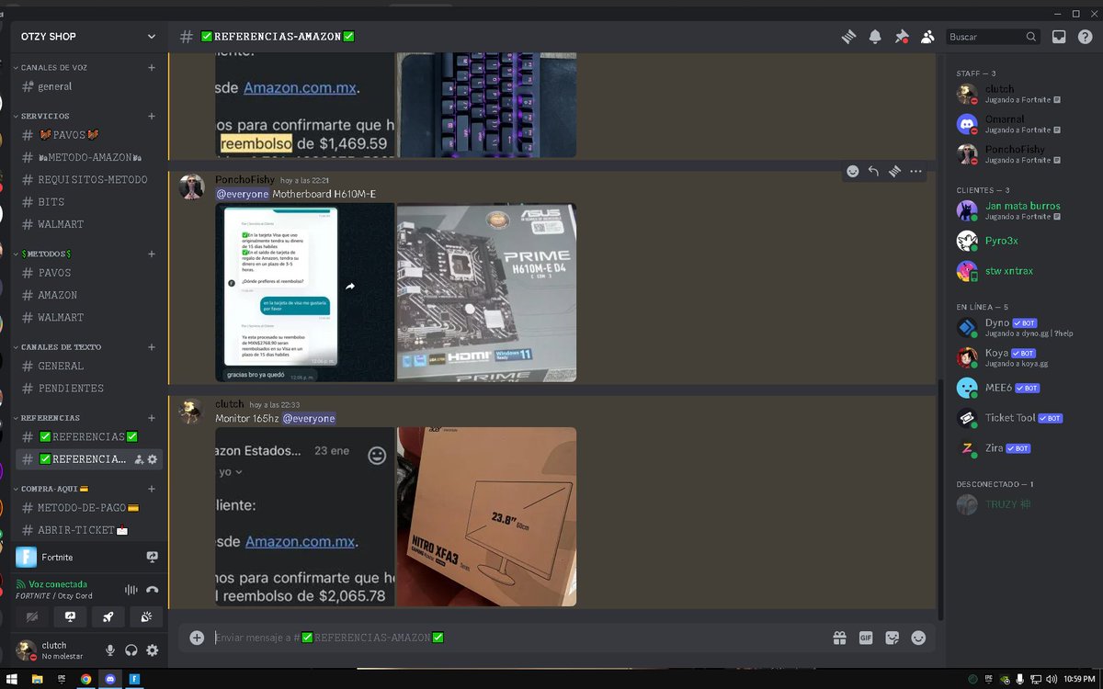The height and width of the screenshot is (689, 1103).
Task: Open the attachment plus button in message box
Action: [x=197, y=638]
